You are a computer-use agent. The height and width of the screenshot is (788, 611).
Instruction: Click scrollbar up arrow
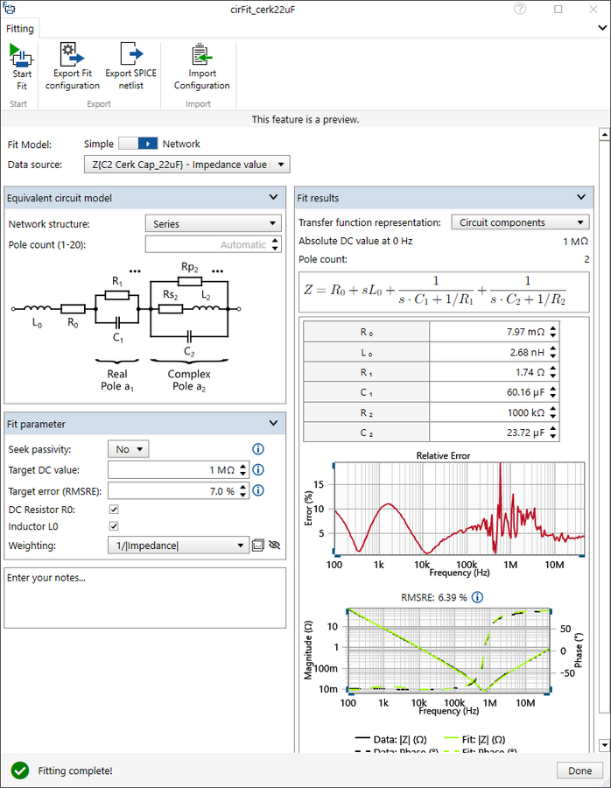(605, 135)
